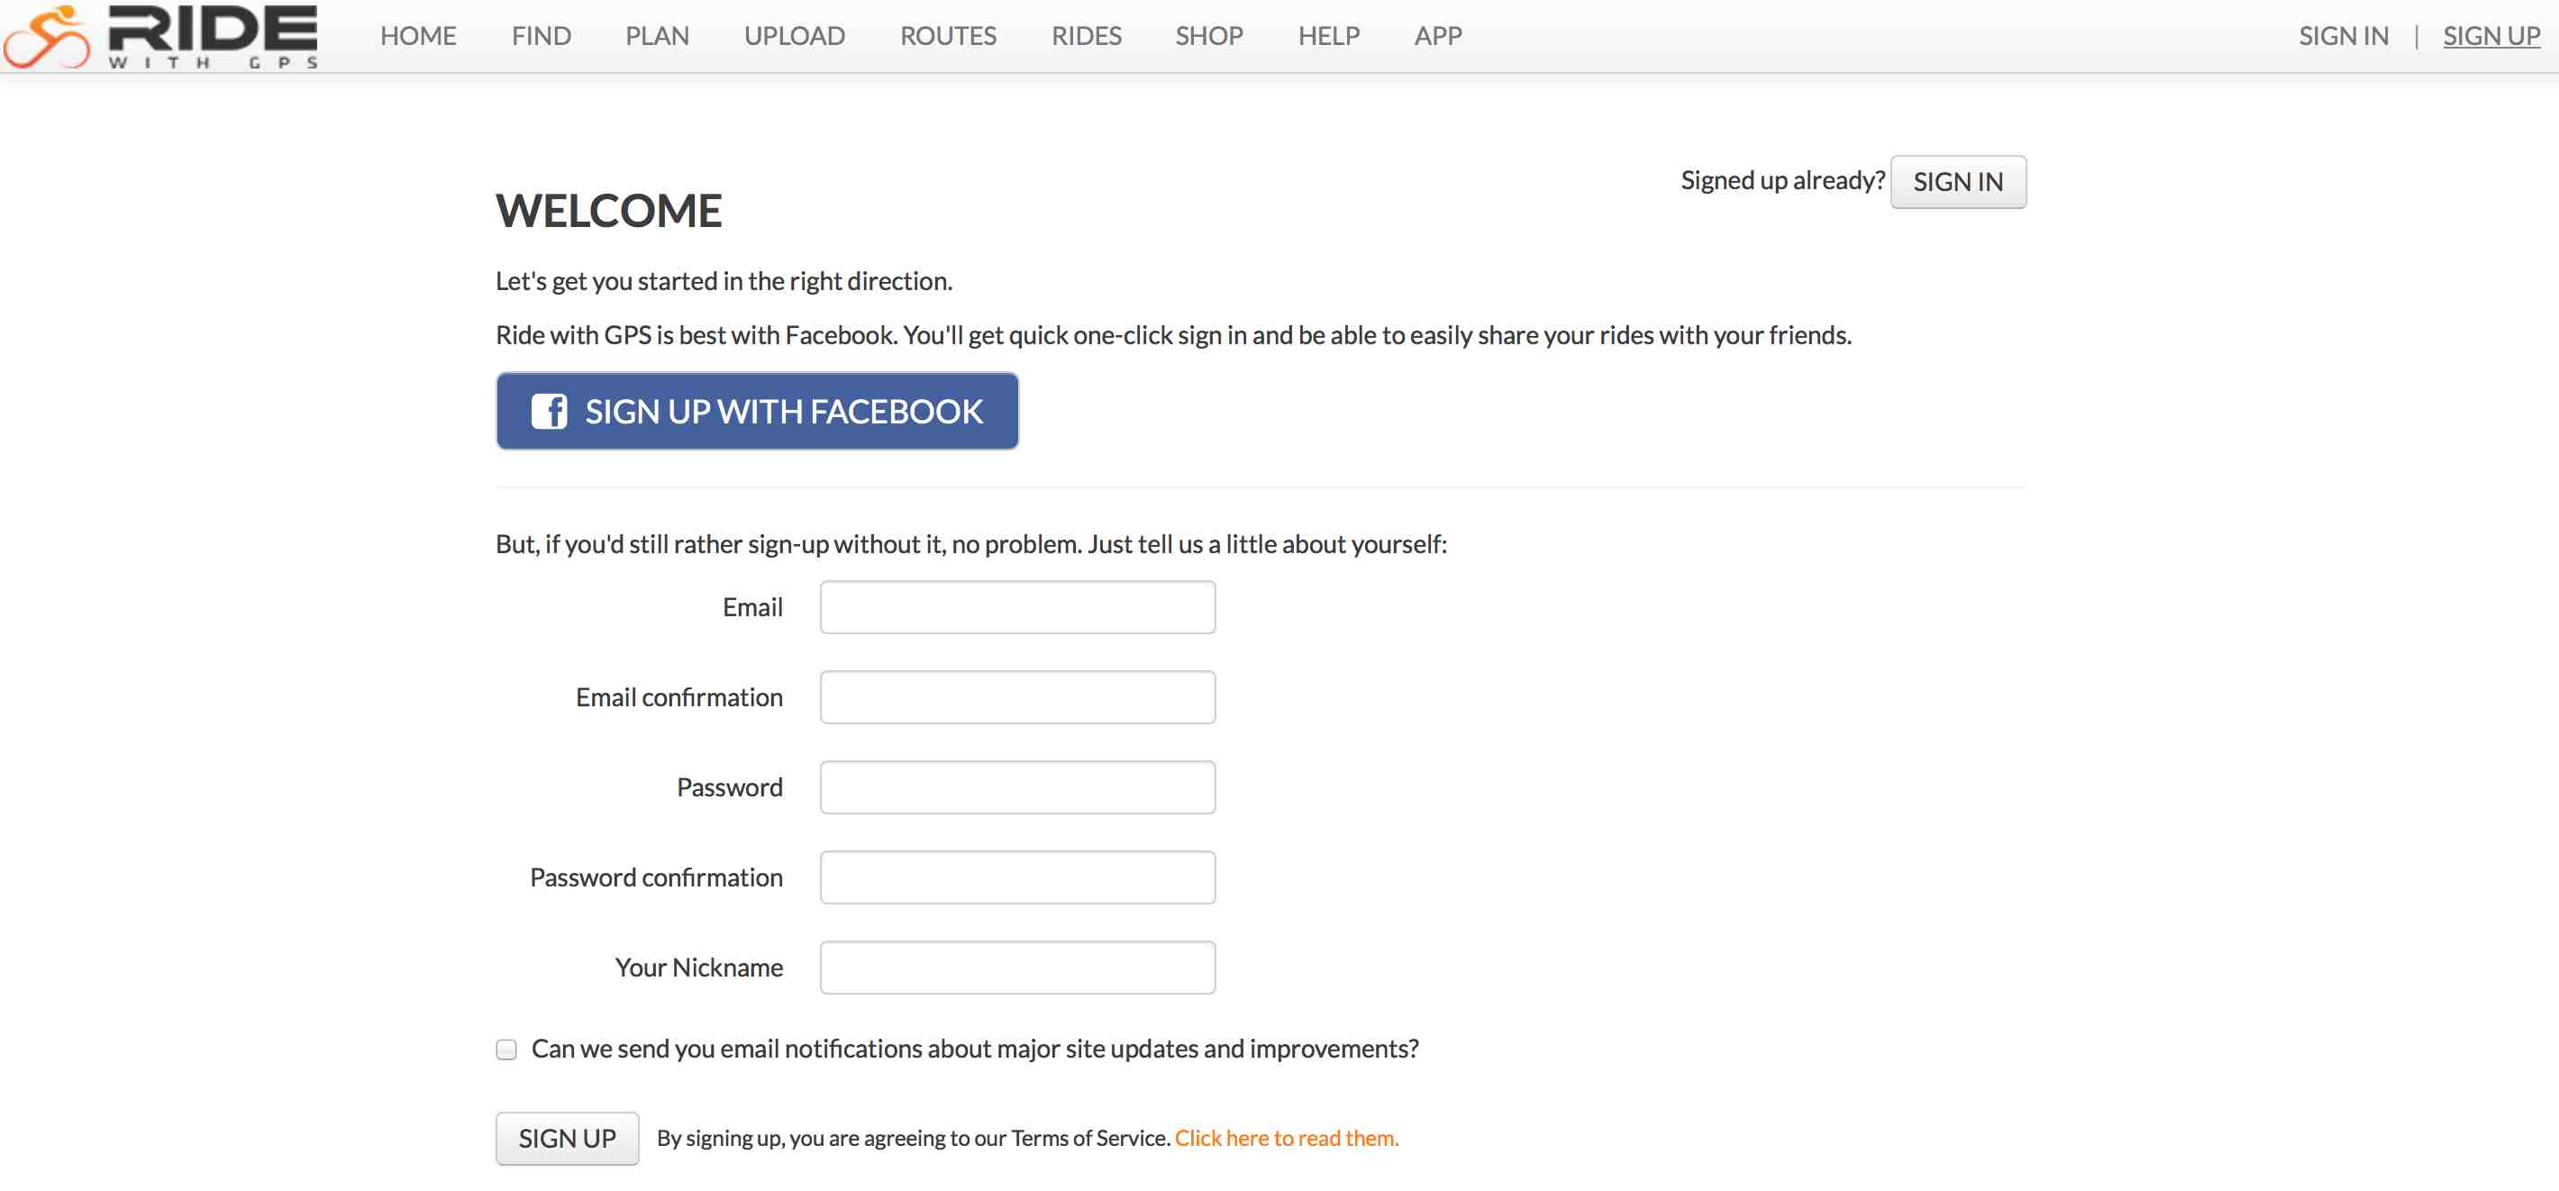Click the underlined SIGN UP header link
2559x1191 pixels.
2491,36
